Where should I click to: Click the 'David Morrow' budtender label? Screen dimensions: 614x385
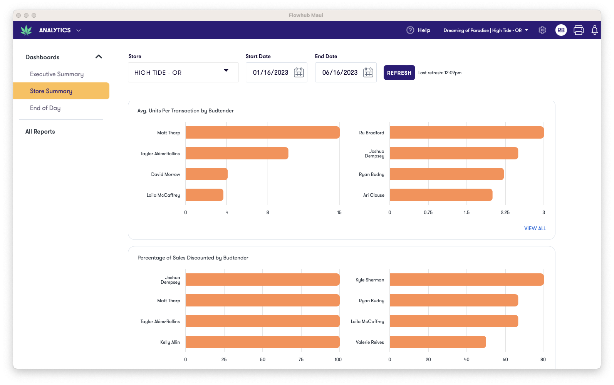pyautogui.click(x=166, y=174)
